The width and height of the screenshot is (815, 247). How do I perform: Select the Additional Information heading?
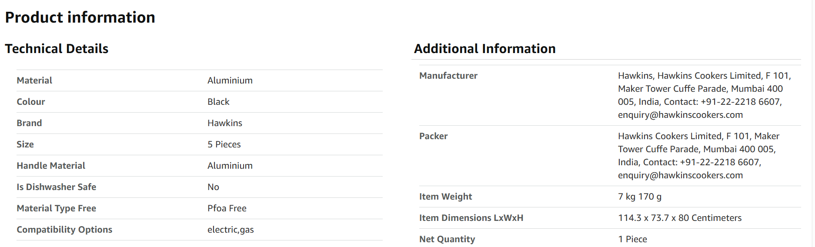(x=485, y=49)
